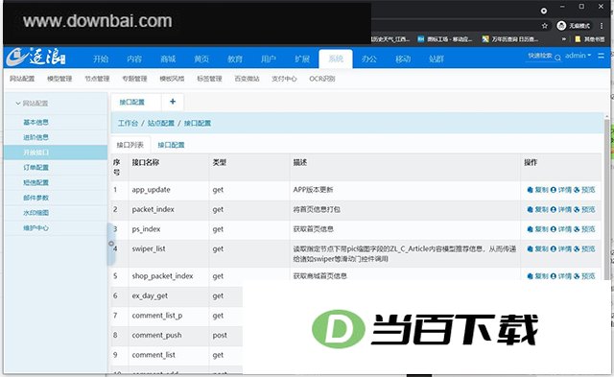Open the 其他书签 bookmarks folder
The height and width of the screenshot is (377, 614).
pos(590,39)
